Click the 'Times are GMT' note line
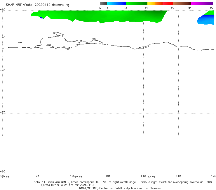216x190 pixels. 123,182
